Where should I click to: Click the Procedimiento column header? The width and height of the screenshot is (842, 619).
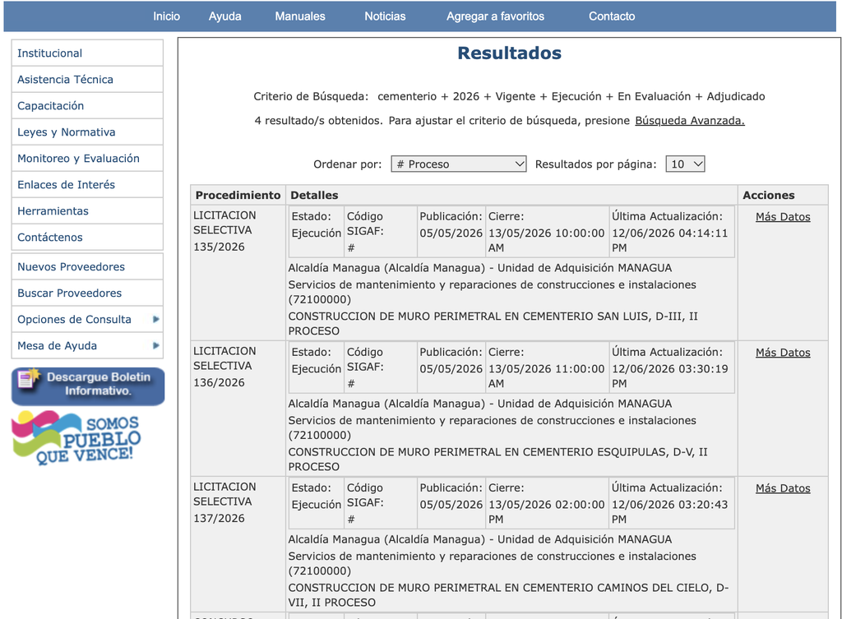(x=238, y=196)
